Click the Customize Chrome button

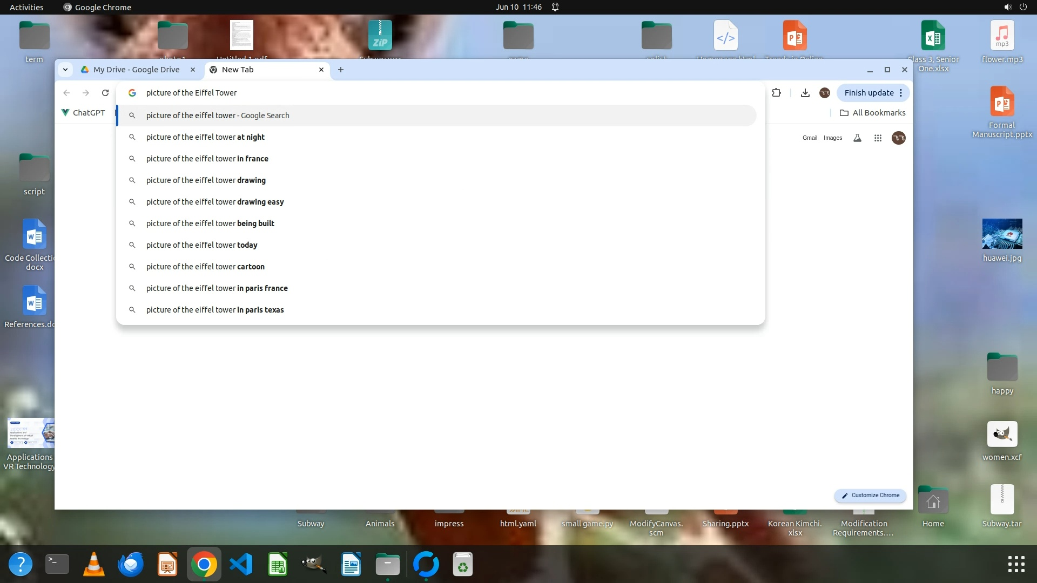click(870, 496)
